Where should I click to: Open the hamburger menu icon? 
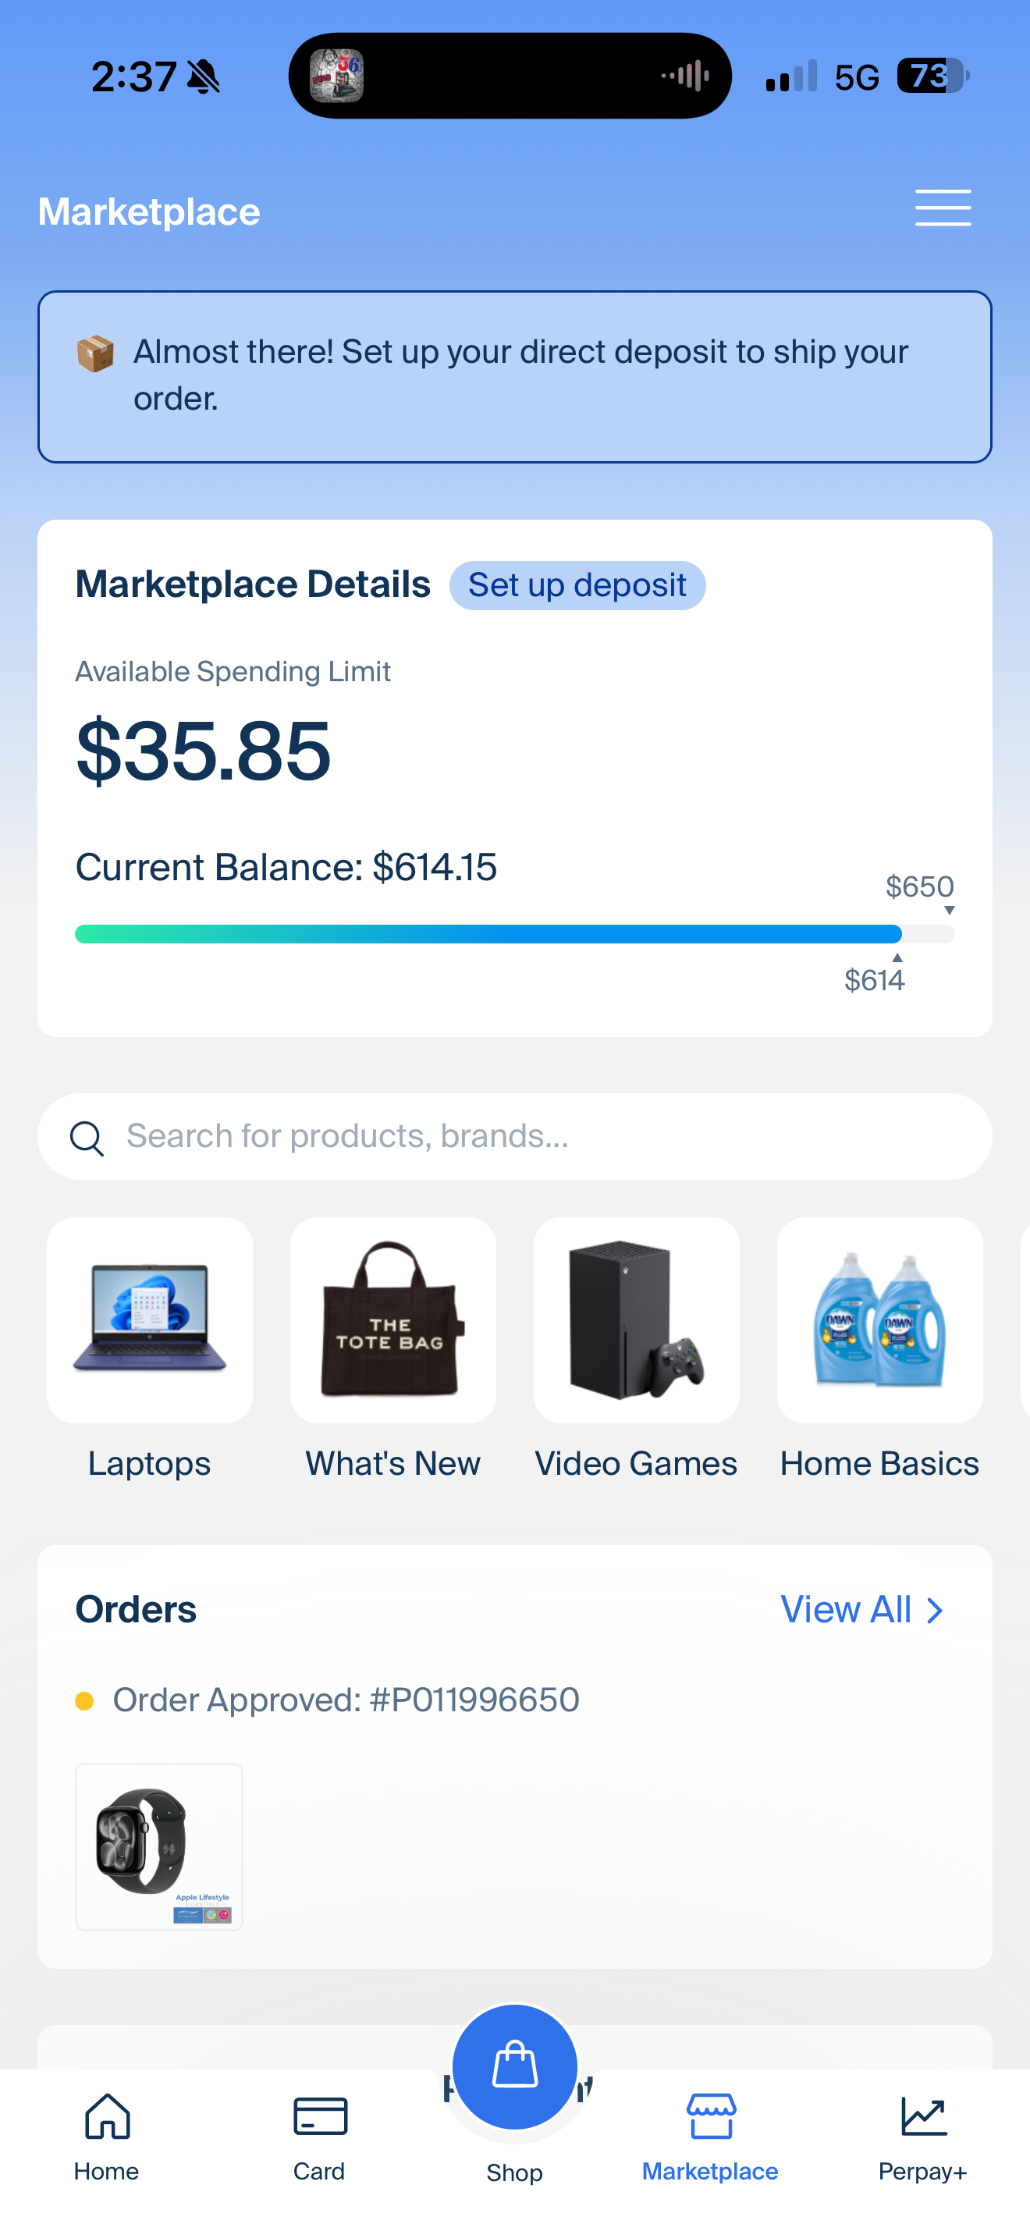[943, 208]
